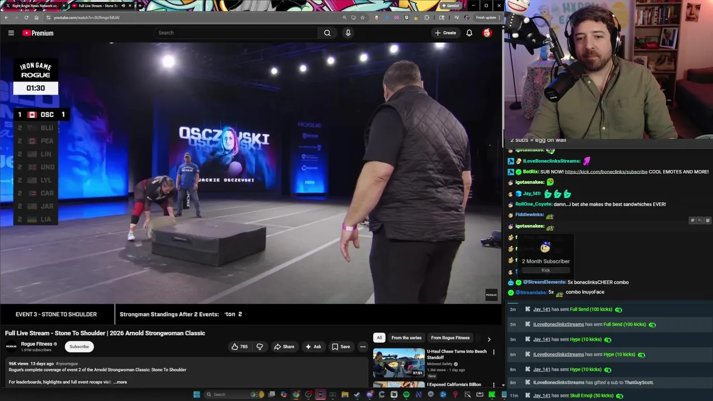Click the Ask button
The image size is (713, 401).
pos(313,346)
